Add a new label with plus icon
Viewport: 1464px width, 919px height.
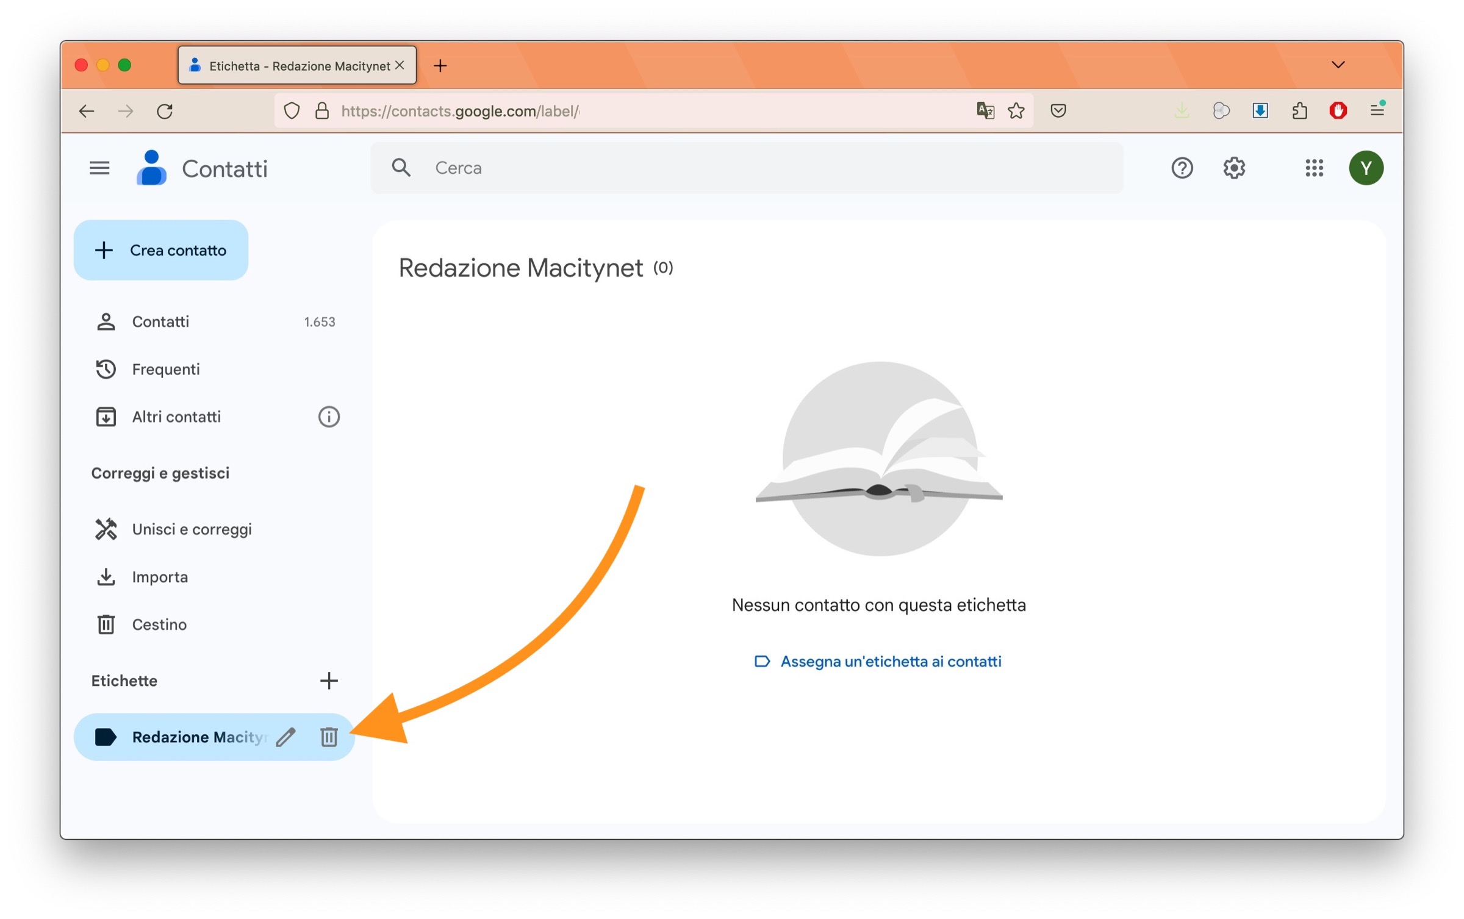[329, 681]
